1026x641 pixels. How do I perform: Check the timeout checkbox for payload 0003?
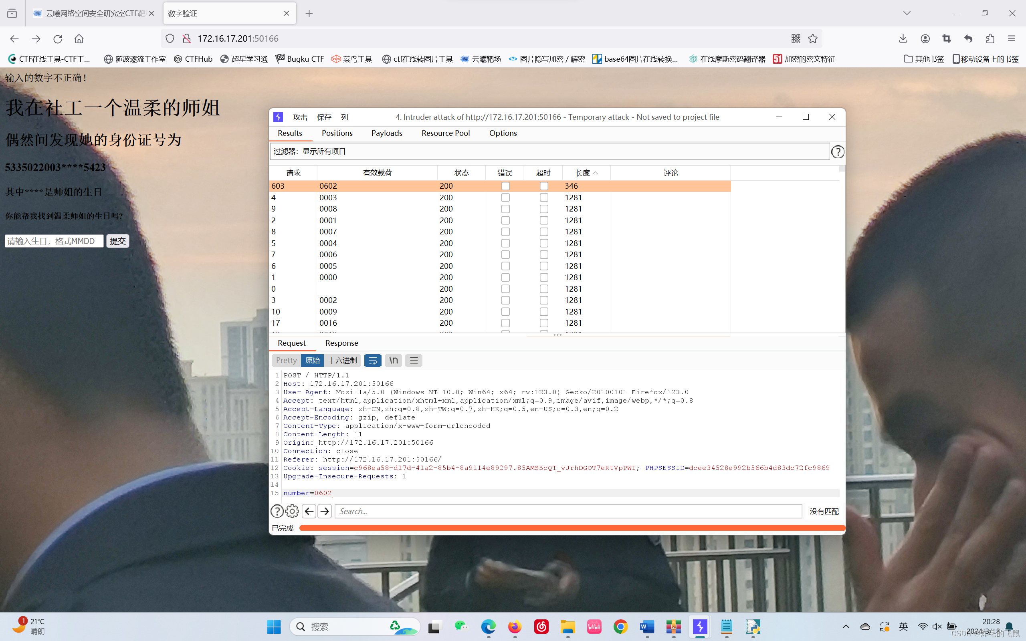[x=543, y=198]
